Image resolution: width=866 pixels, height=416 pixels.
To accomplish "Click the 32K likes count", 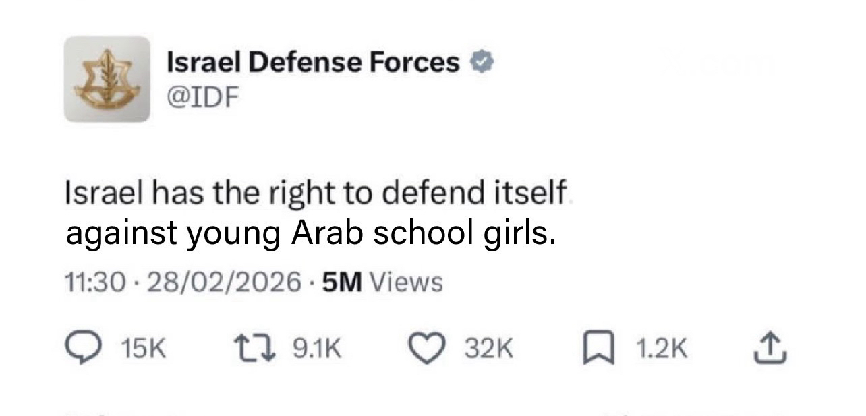I will point(489,349).
